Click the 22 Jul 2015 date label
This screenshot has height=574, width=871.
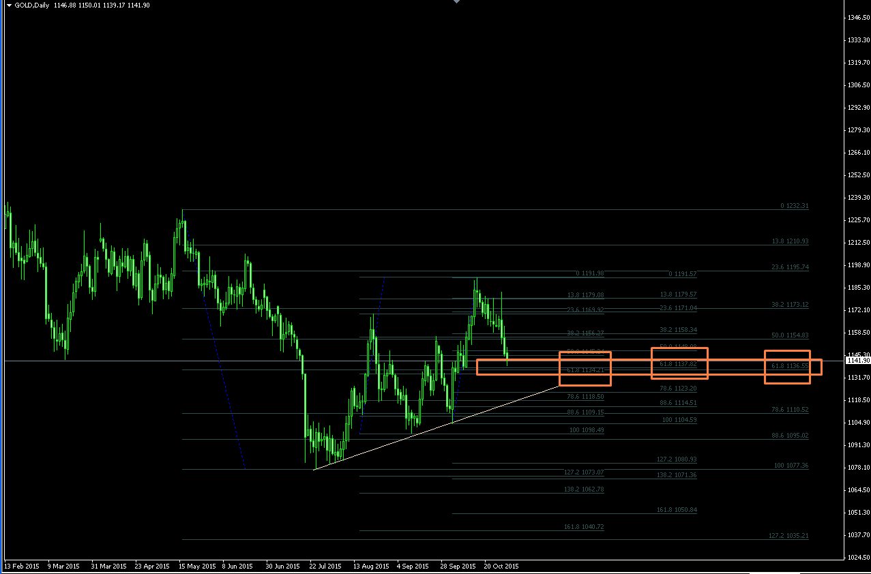[x=325, y=567]
